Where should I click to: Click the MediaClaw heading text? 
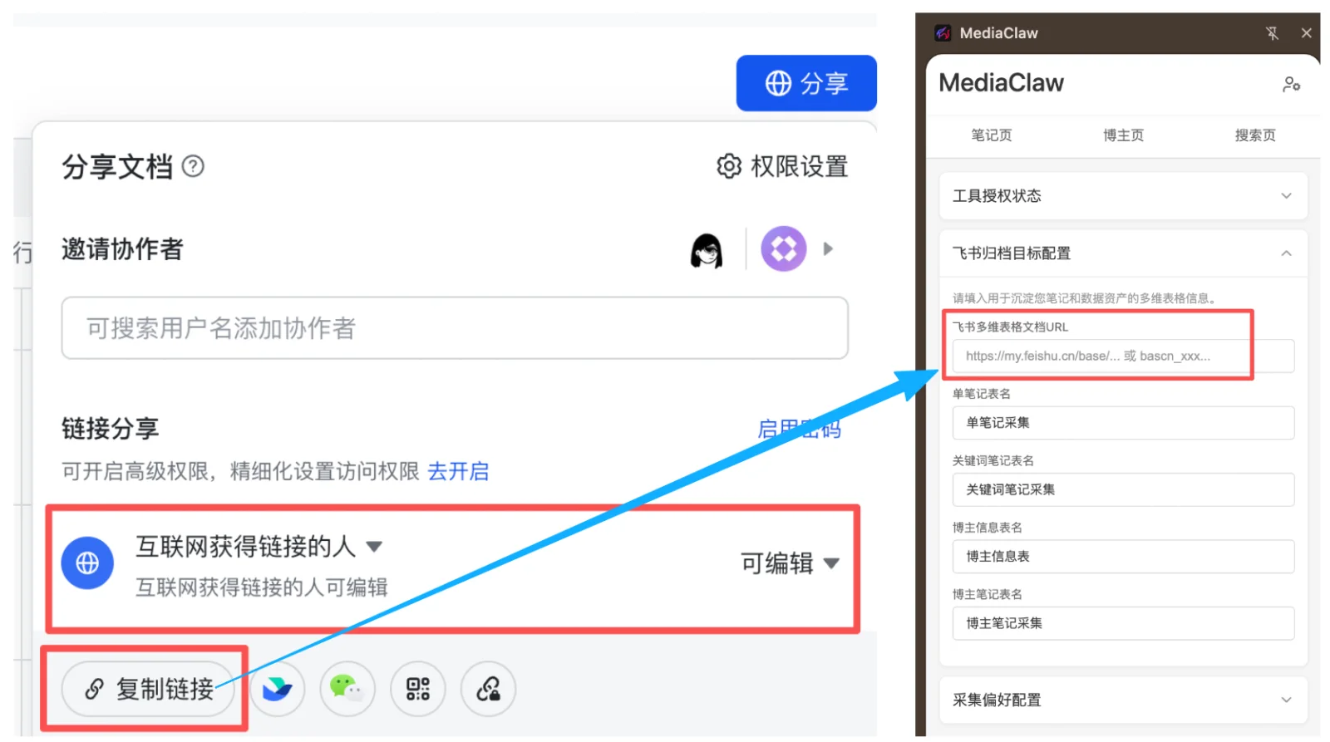coord(1001,83)
